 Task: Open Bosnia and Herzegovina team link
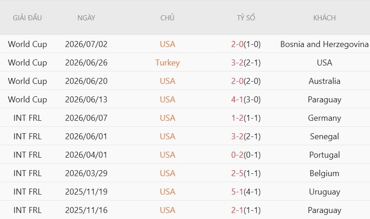tap(325, 44)
